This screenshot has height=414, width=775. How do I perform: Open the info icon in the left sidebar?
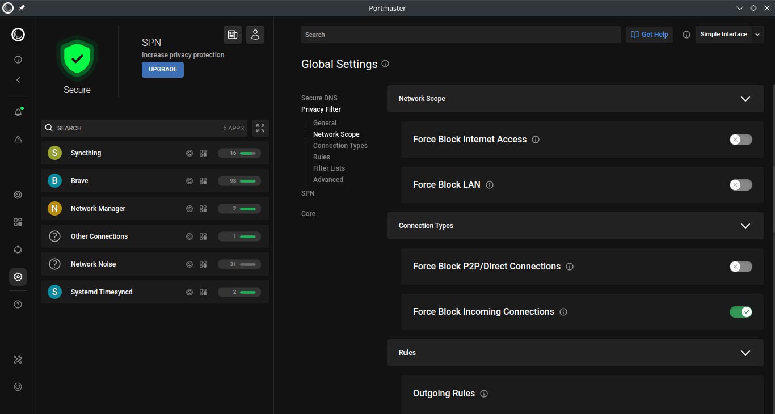click(x=18, y=60)
